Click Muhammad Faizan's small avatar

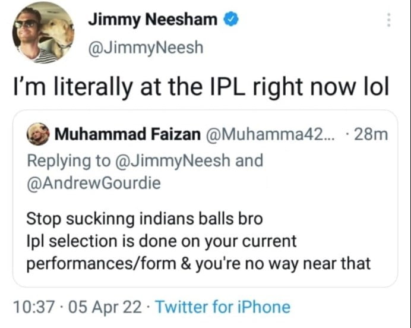[38, 135]
